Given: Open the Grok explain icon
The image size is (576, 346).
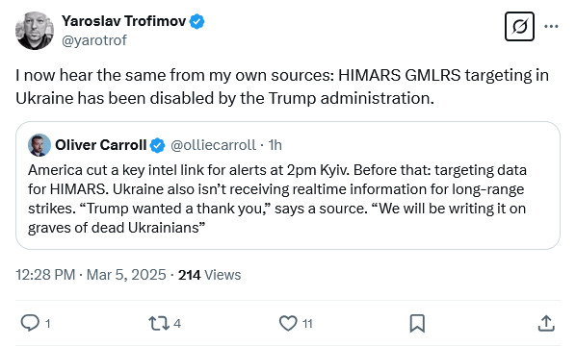Looking at the screenshot, I should (519, 26).
